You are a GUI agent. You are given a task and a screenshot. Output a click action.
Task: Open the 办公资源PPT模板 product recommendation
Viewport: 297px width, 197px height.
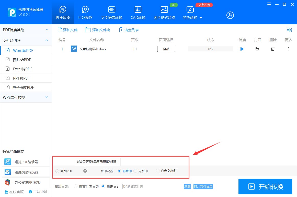coord(26,182)
